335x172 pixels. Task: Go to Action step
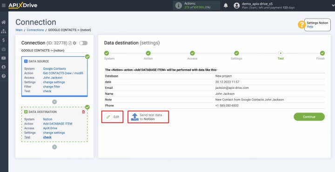[148, 53]
